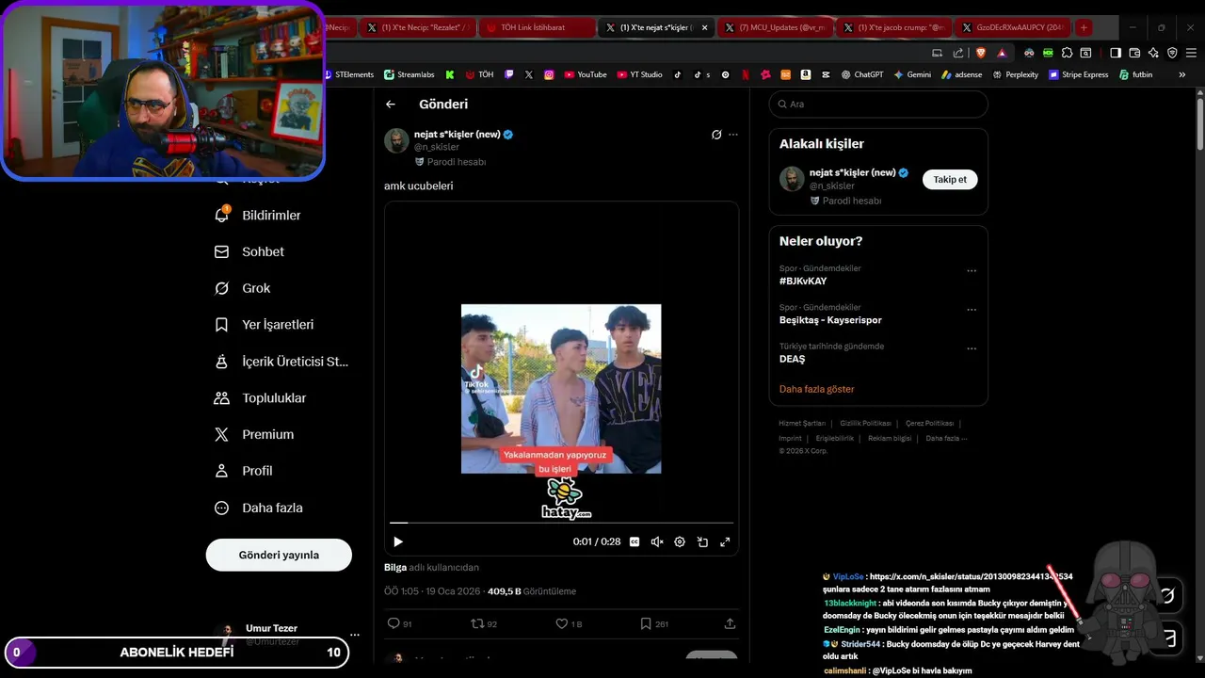Show hidden bookmarks overflow chevron
Screen dimensions: 1205x678
pyautogui.click(x=1182, y=74)
